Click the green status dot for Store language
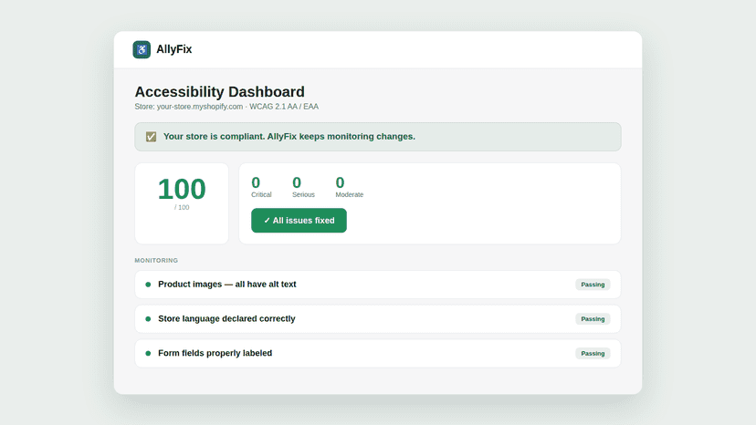This screenshot has height=425, width=756. [148, 319]
